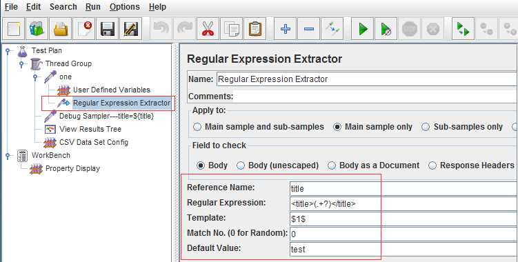Click the Default Value field
The height and width of the screenshot is (262, 518).
(404, 249)
